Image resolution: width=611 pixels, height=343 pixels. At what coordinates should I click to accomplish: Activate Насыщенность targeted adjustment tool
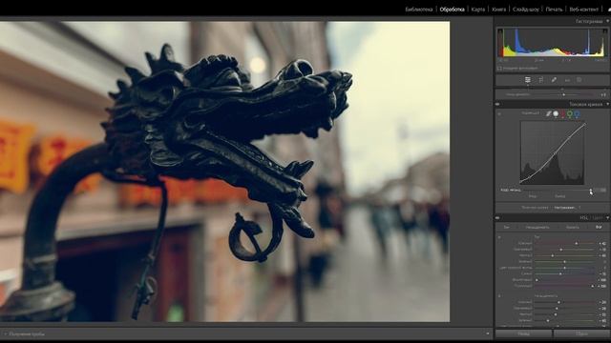[x=499, y=296]
